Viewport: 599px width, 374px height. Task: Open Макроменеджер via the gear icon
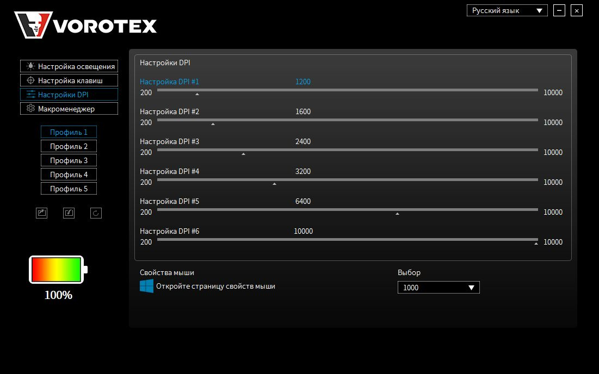[32, 108]
